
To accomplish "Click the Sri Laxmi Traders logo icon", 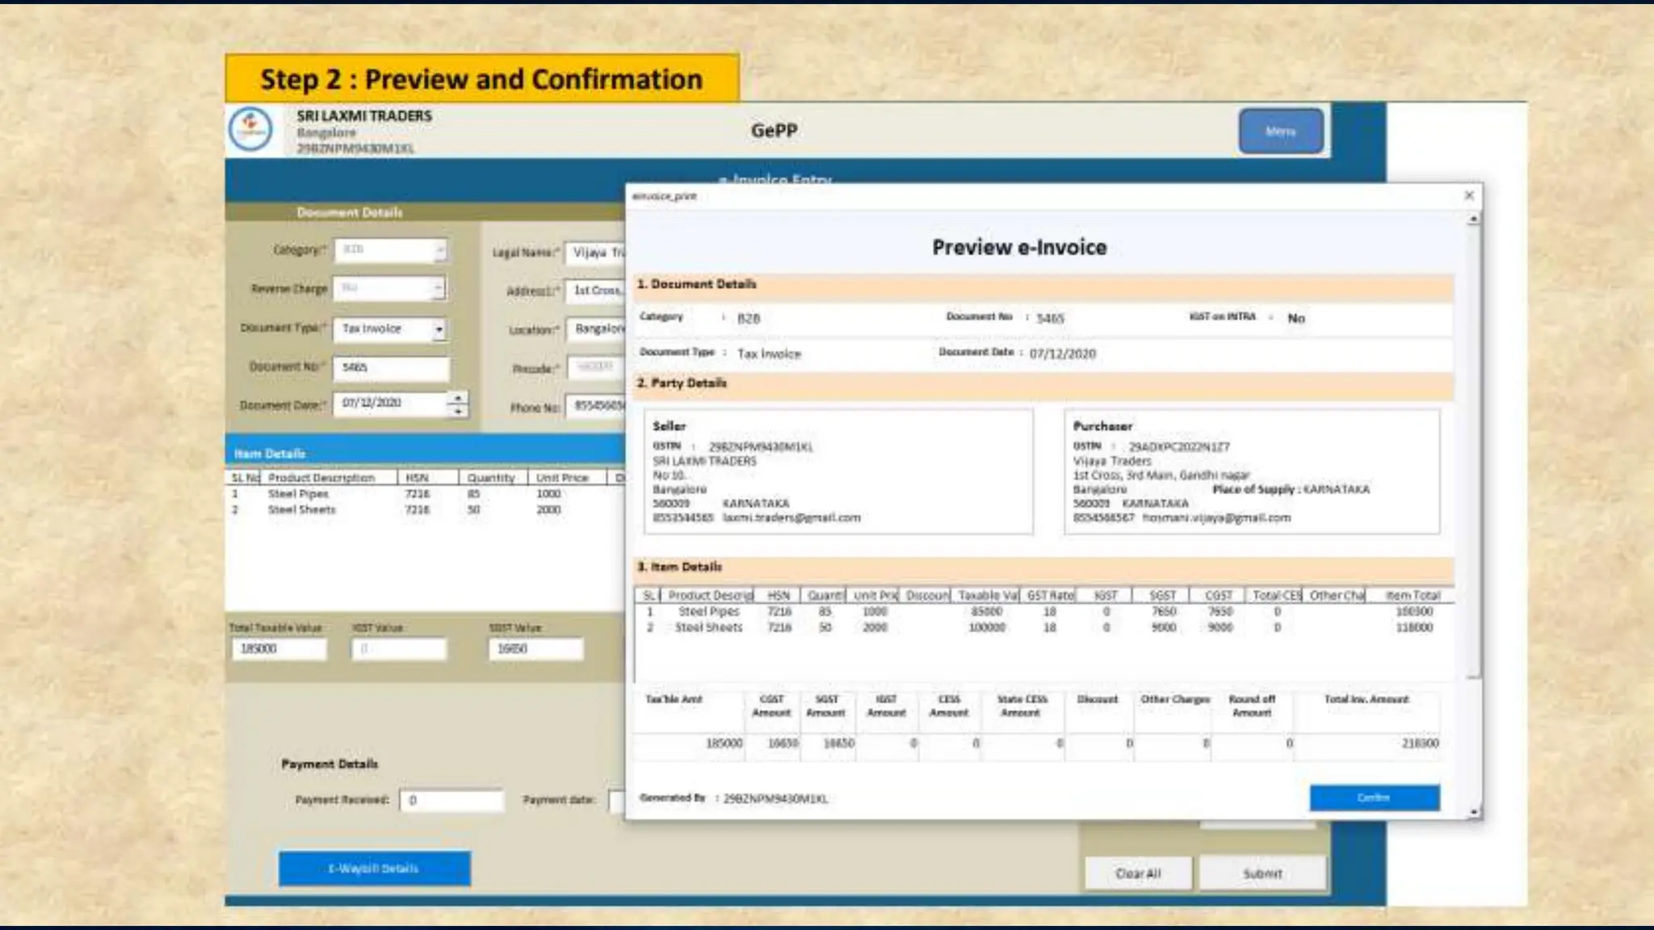I will (x=251, y=129).
